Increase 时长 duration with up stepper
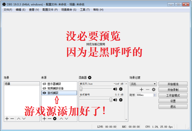 pyautogui.click(x=155, y=94)
